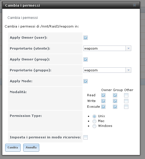145x159 pixels.
Task: Open the Proprietario (utente) dropdown arrow
Action: pyautogui.click(x=128, y=48)
